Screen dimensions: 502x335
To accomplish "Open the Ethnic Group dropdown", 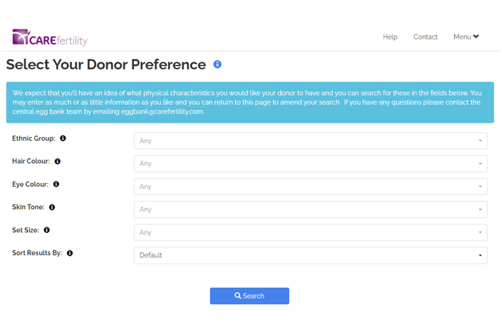I will pyautogui.click(x=310, y=141).
